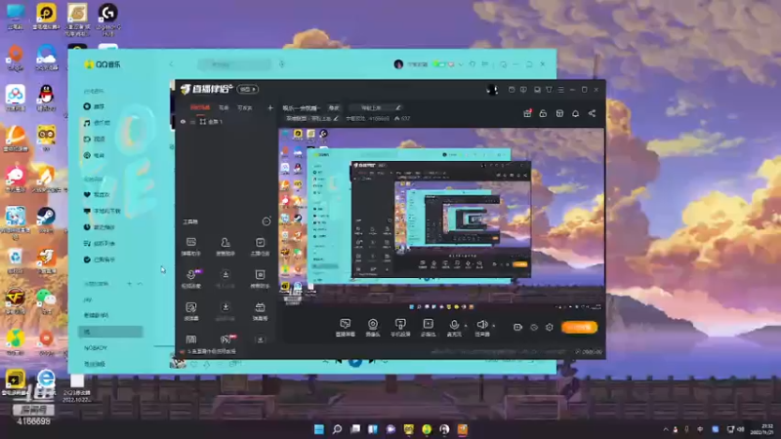
Task: Open the toolbox tool with checkmark task icon
Action: pyautogui.click(x=260, y=246)
